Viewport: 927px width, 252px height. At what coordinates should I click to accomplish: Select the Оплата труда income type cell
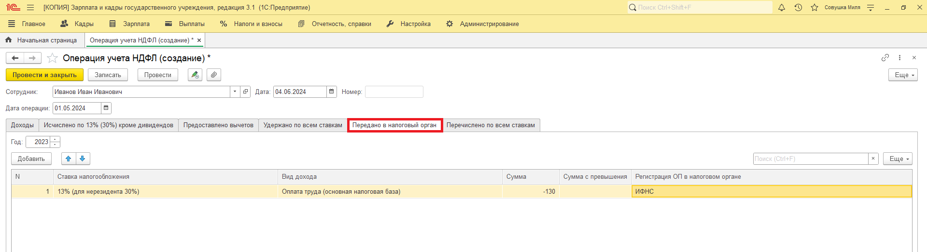click(x=390, y=192)
